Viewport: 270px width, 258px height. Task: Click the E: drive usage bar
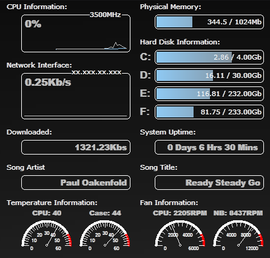[209, 94]
